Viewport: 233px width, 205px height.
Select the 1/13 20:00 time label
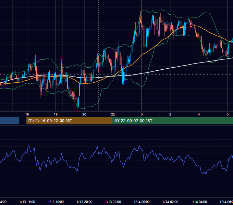[x=84, y=202]
